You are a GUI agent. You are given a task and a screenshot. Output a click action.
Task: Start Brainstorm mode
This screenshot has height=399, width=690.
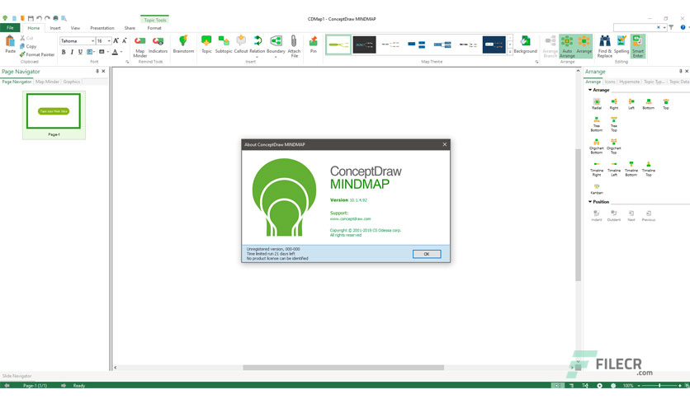183,45
